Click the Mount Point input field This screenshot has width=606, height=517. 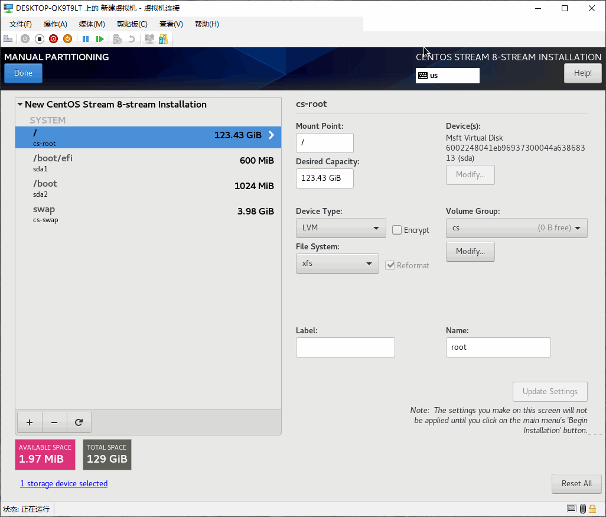point(325,142)
